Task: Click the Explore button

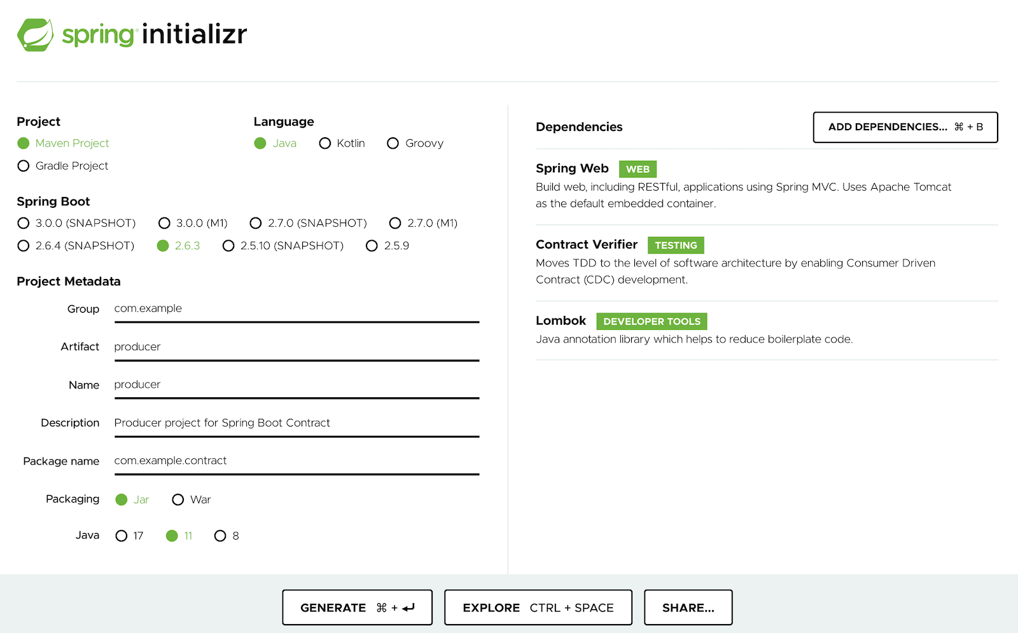Action: (x=538, y=608)
